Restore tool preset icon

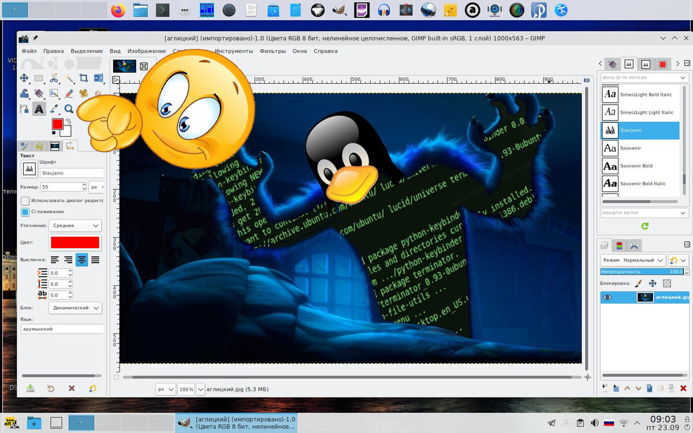(x=51, y=389)
